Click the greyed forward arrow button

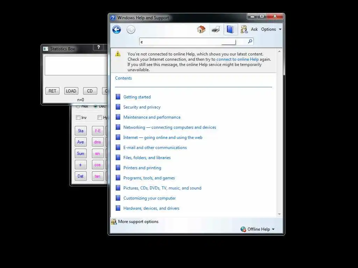coord(131,30)
